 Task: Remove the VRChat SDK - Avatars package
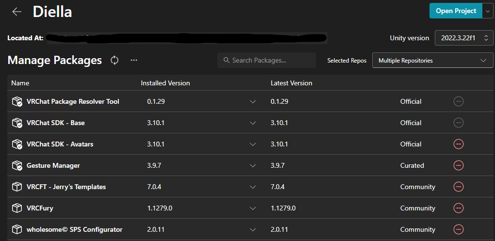click(458, 144)
